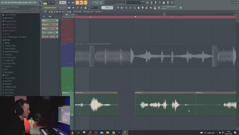Image resolution: width=239 pixels, height=135 pixels.
Task: Open the Playlist options menu arrow
Action: click(x=43, y=12)
